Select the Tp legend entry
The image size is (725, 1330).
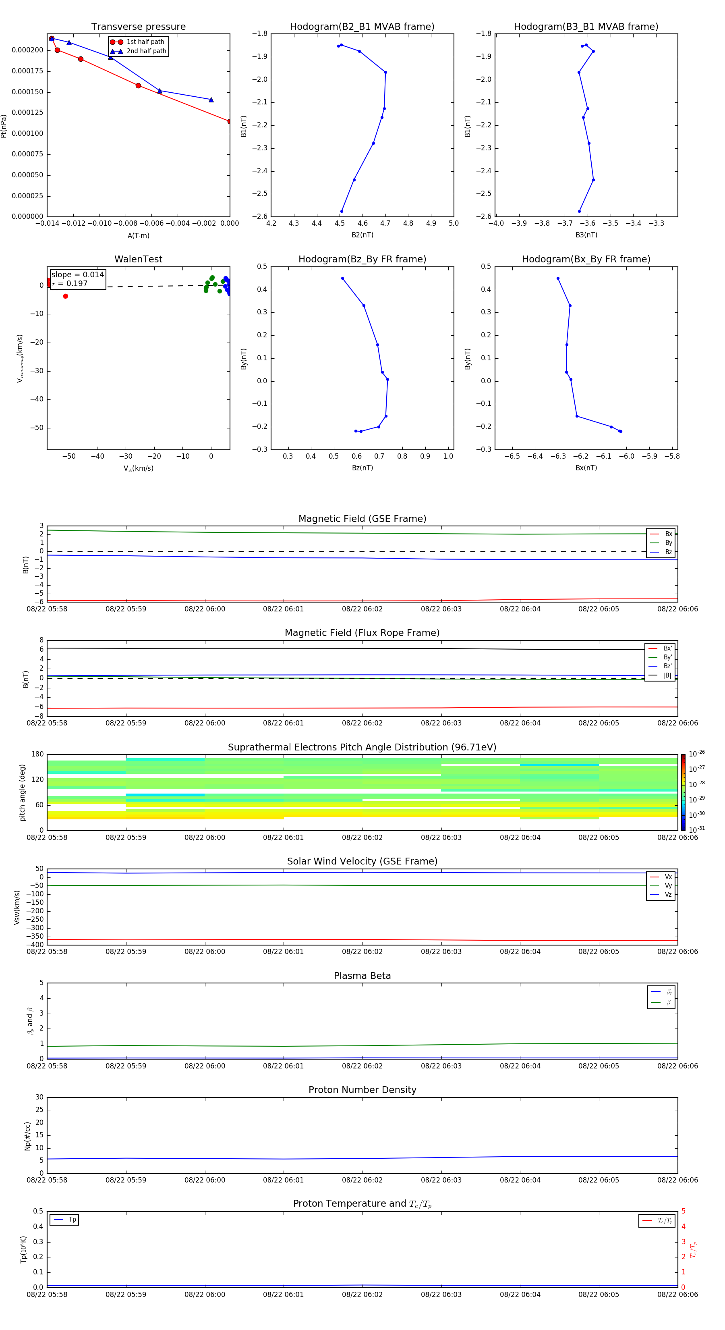[x=64, y=1220]
